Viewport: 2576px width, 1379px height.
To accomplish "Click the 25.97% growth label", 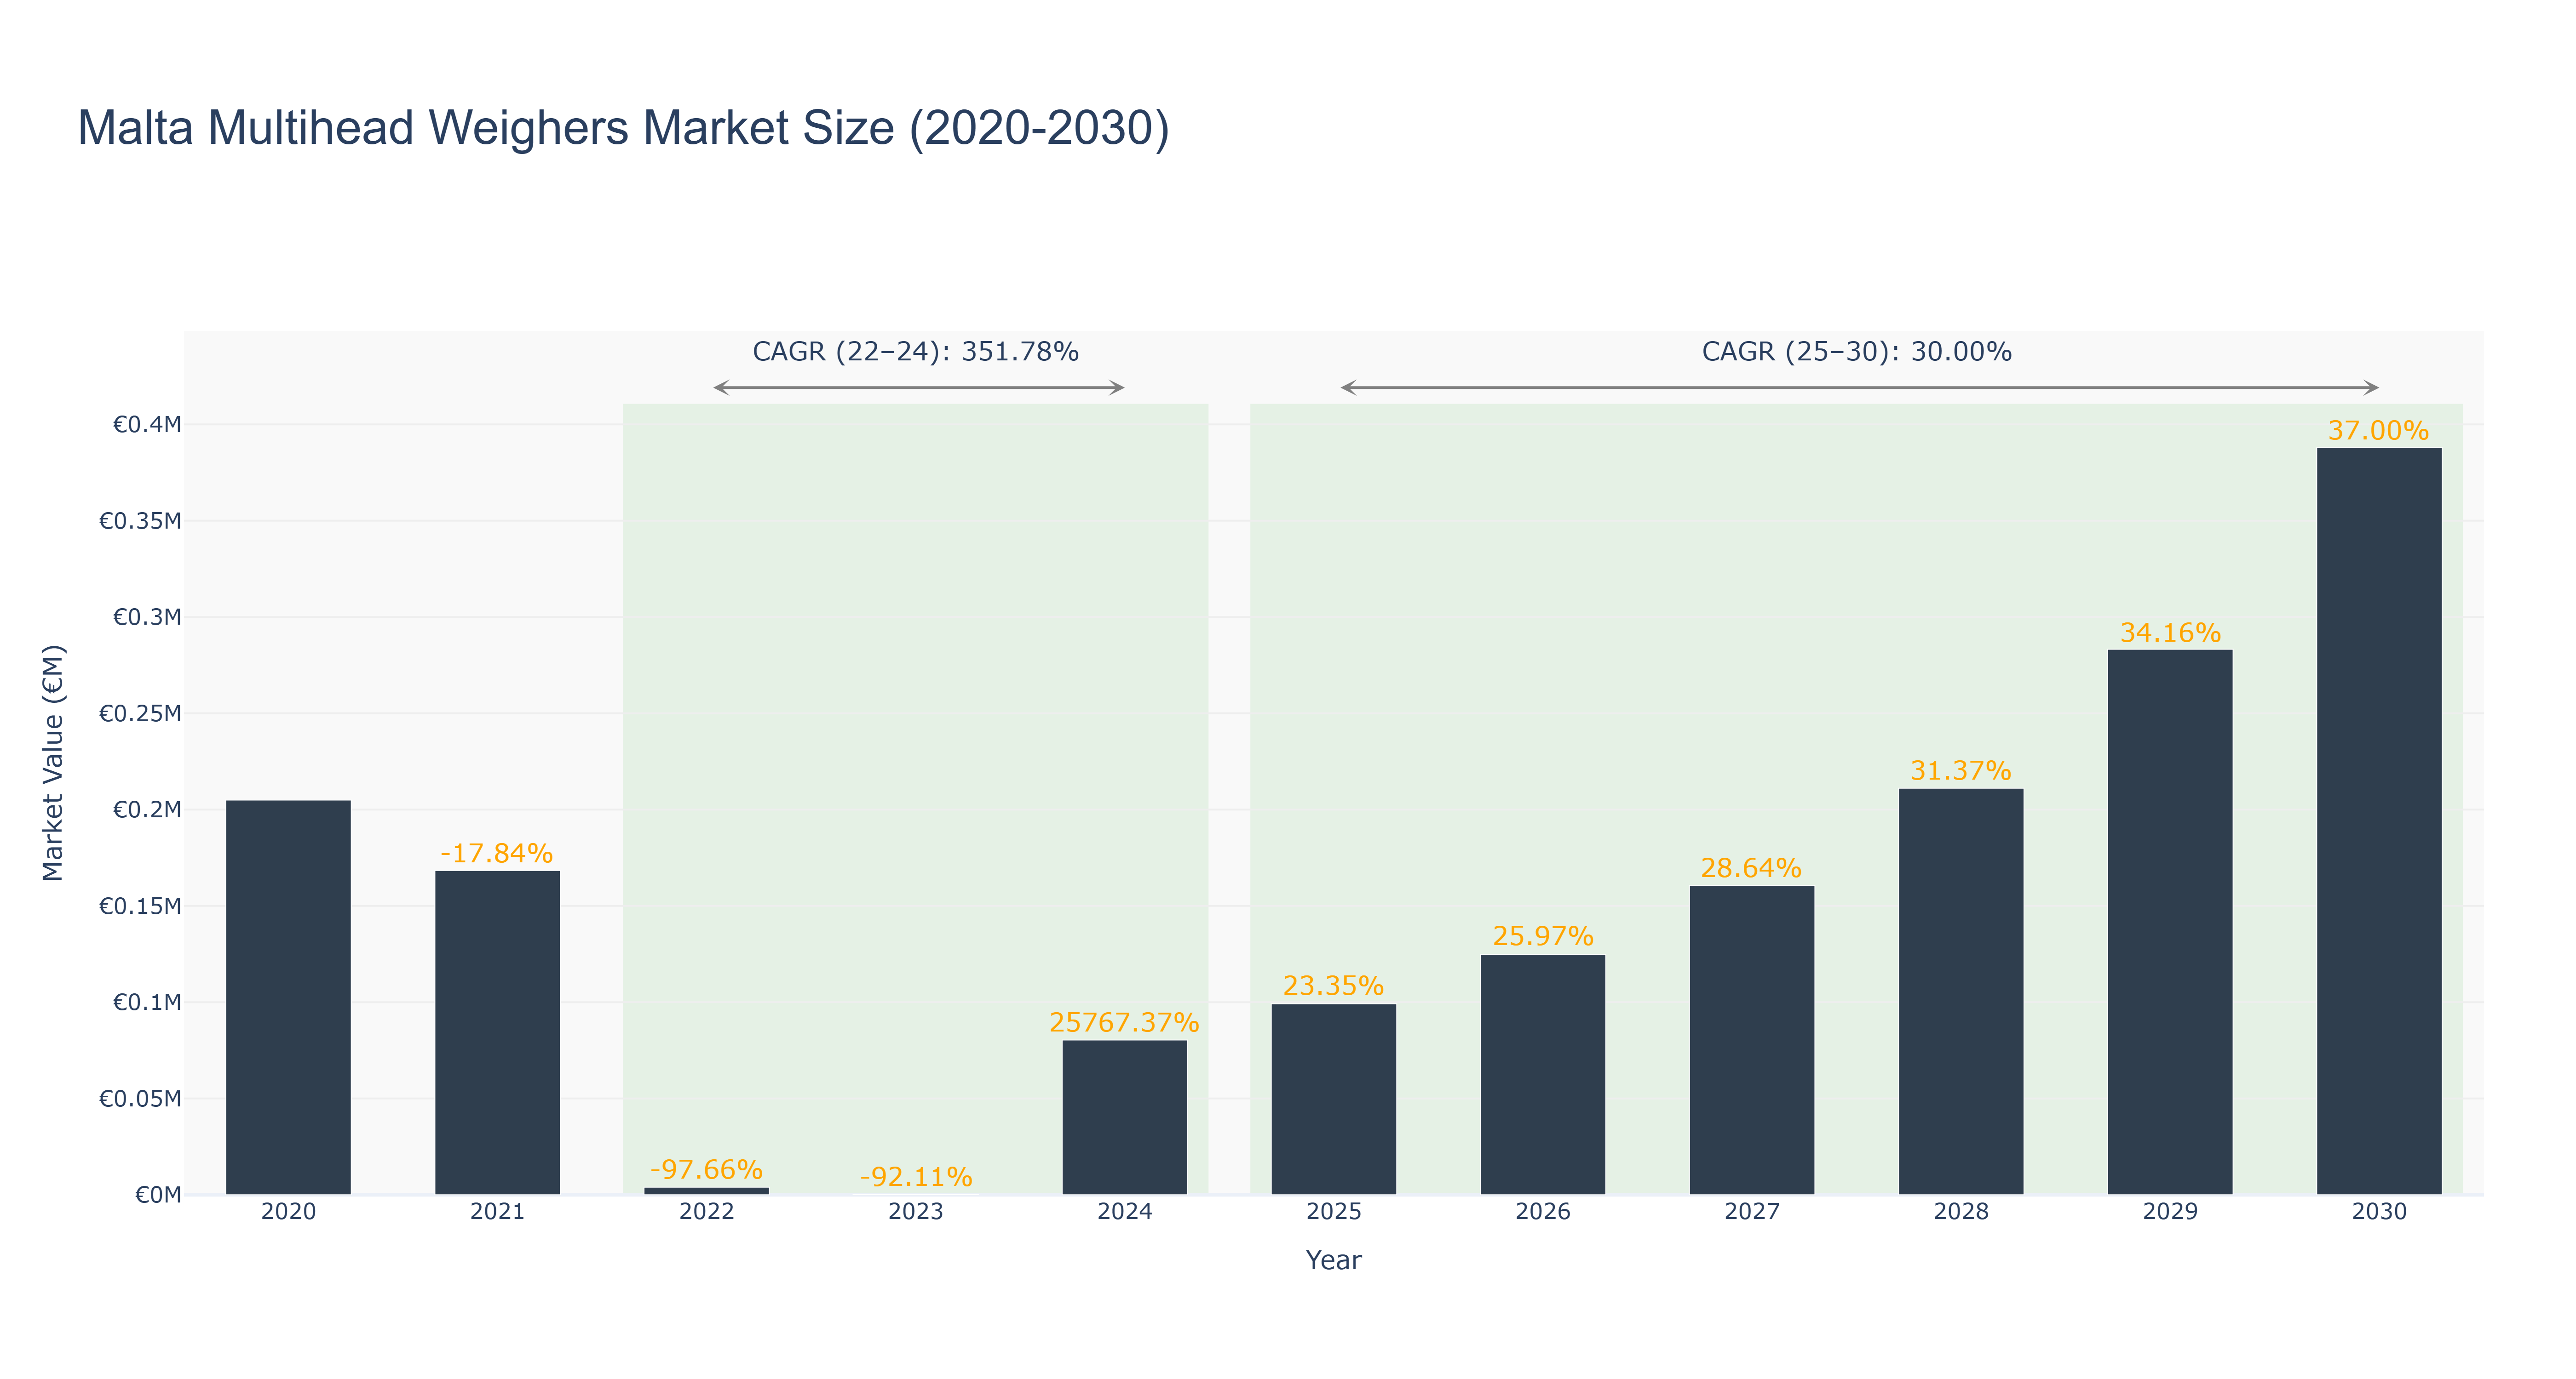I will point(1543,936).
